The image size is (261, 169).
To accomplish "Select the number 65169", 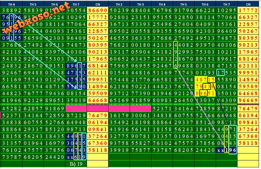I will click(x=119, y=100).
